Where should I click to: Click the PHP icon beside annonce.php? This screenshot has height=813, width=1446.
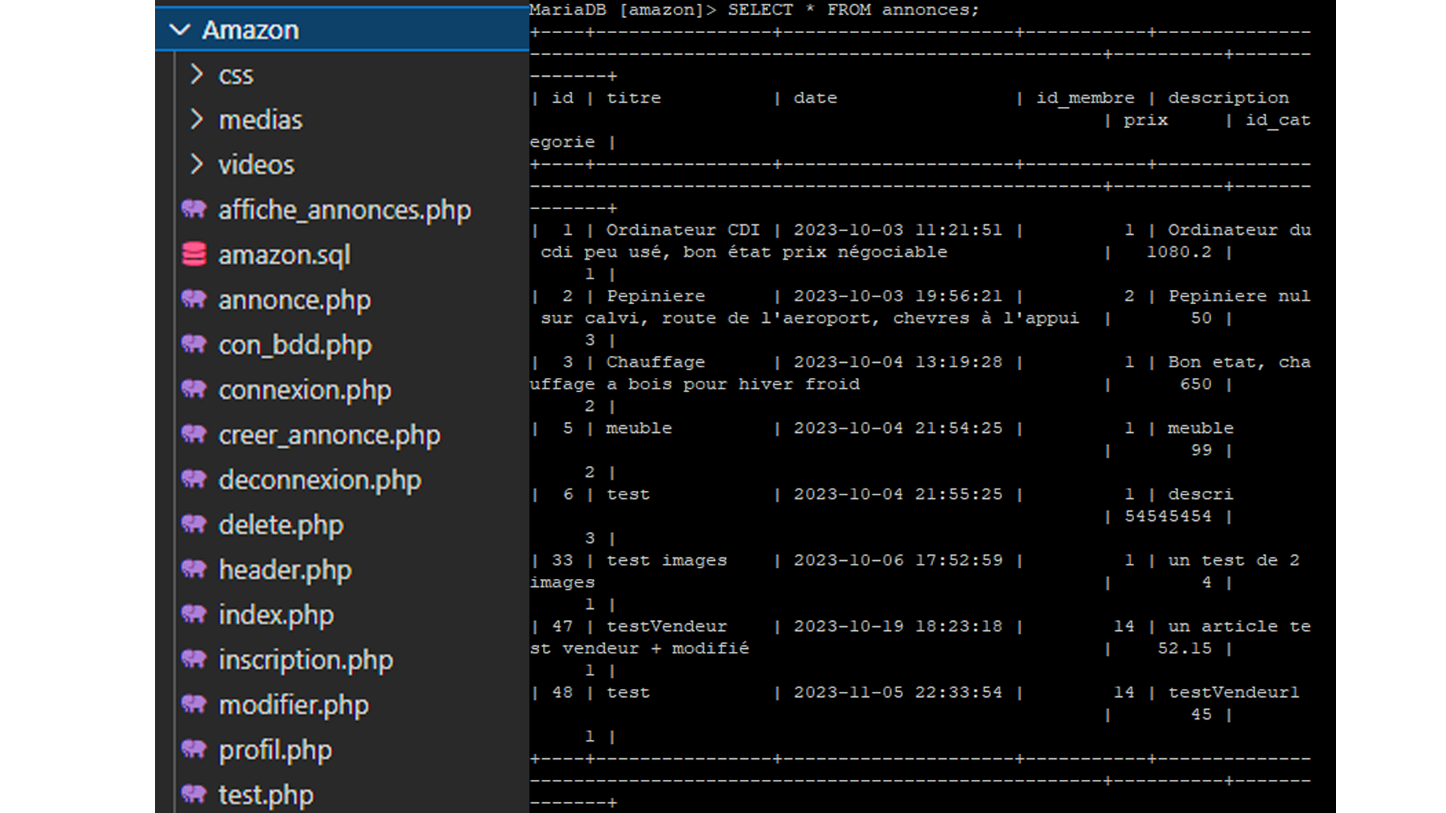point(194,300)
